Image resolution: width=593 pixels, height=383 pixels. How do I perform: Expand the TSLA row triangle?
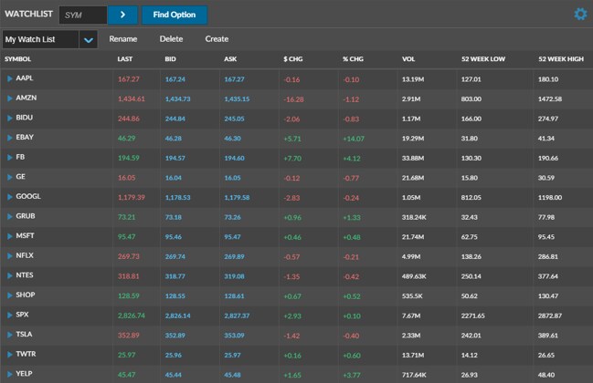point(10,335)
